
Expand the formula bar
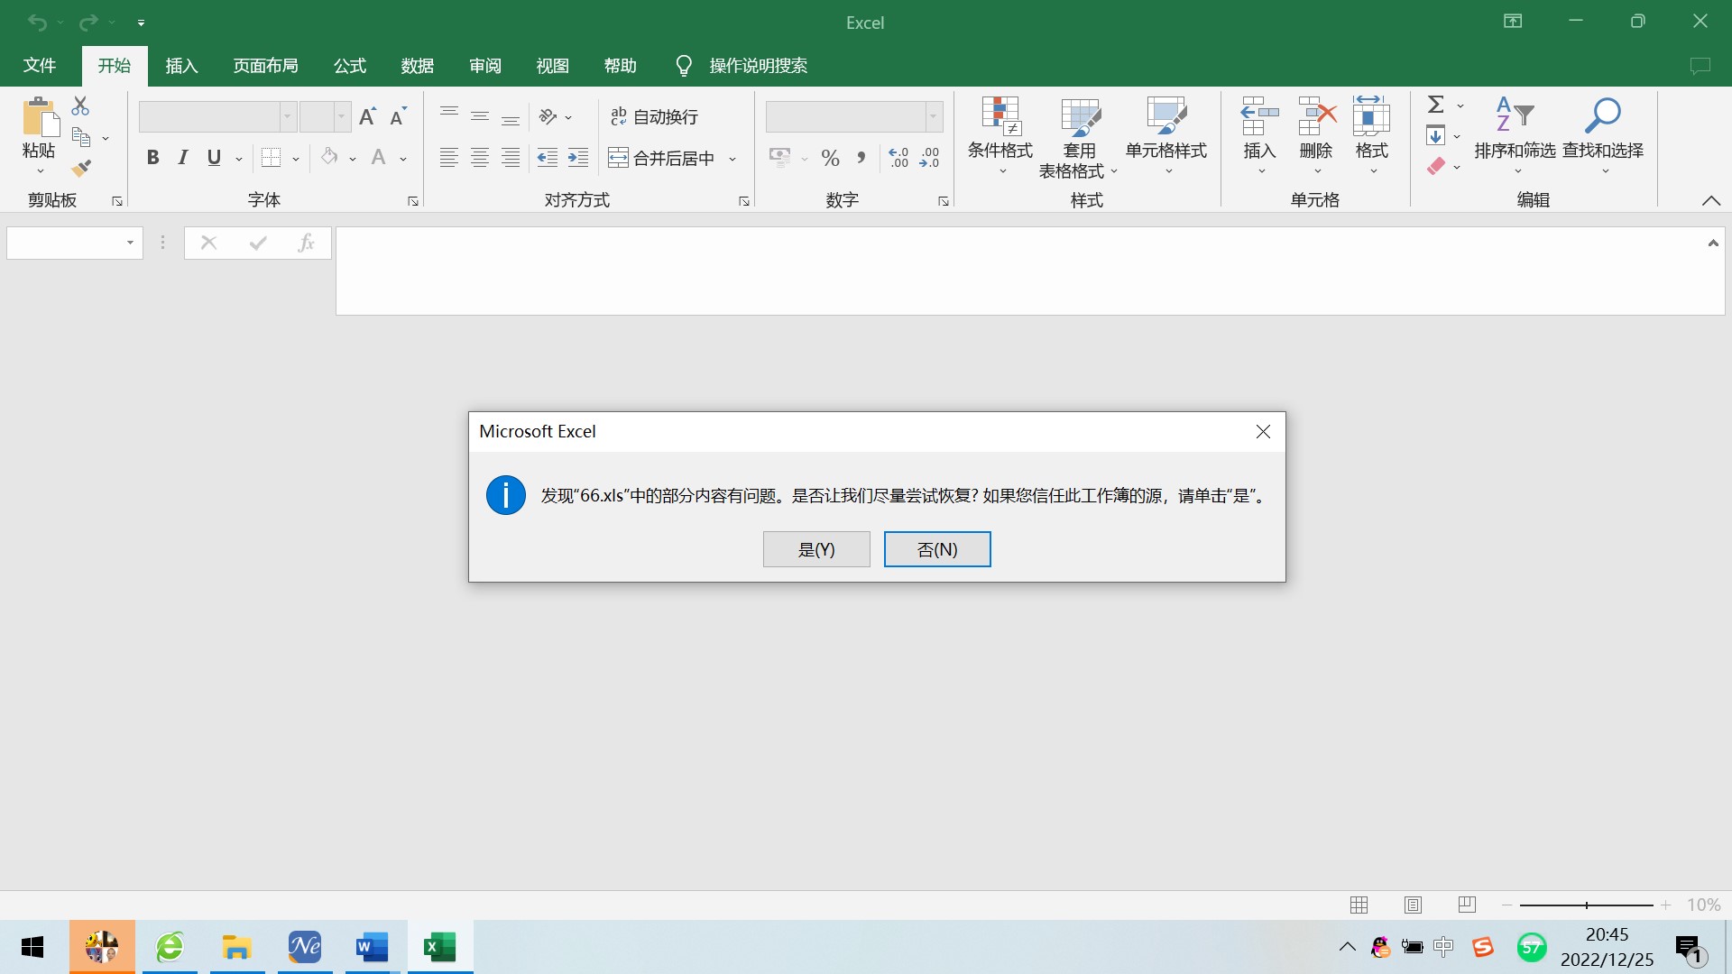[x=1713, y=243]
